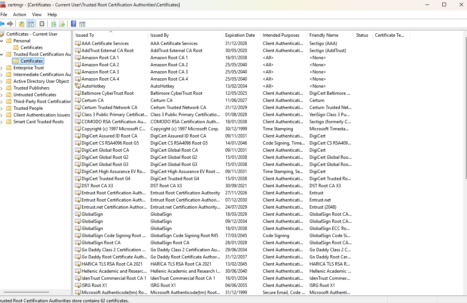Expand the Enterprise Trust node
467x303 pixels.
(1, 68)
